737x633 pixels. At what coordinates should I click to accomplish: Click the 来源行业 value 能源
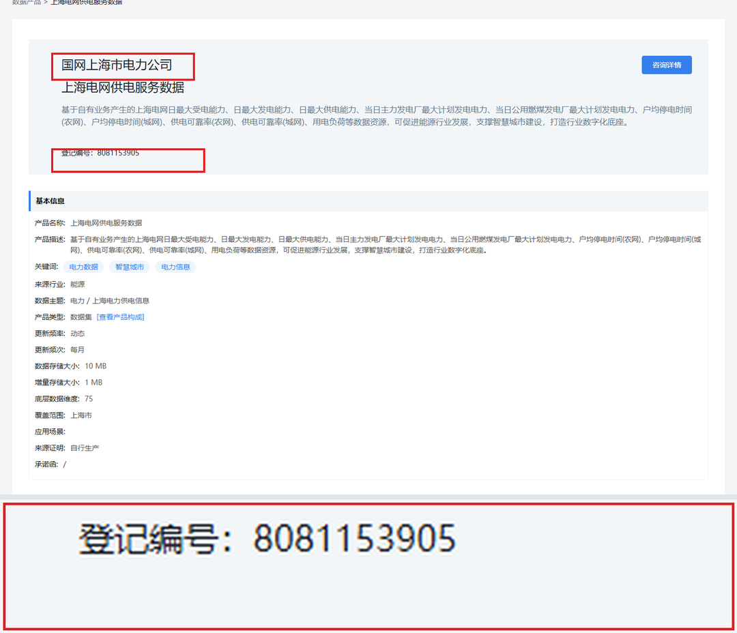coord(78,284)
